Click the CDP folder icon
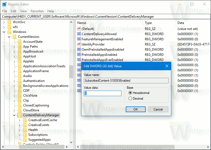Screen dimensions: 211x150 coord(20,91)
